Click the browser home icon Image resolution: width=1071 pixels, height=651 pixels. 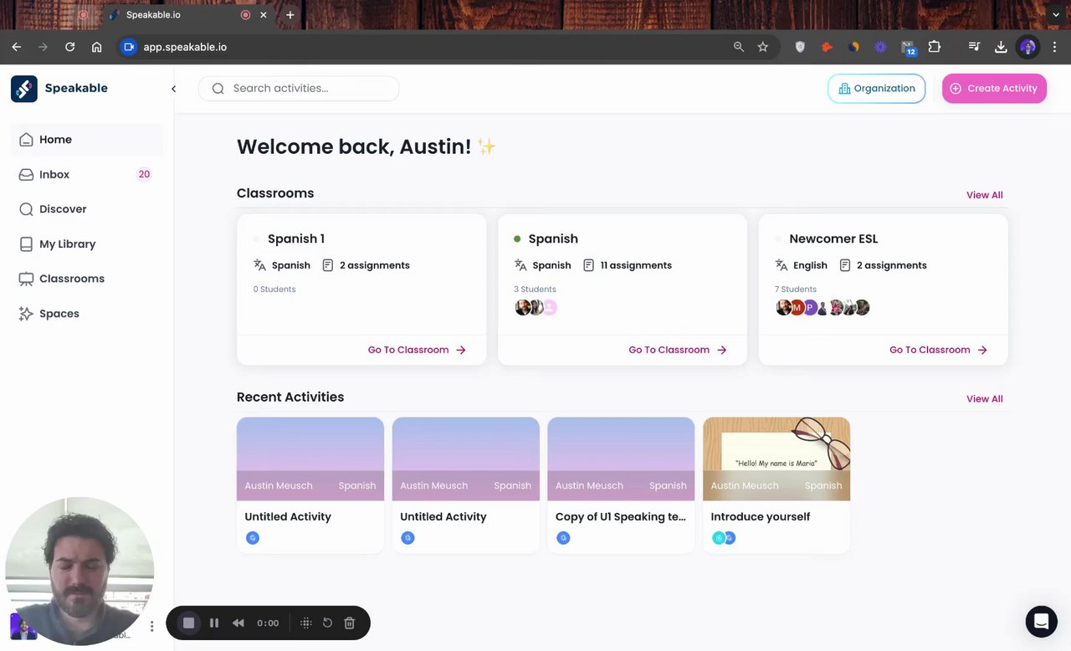[x=97, y=47]
